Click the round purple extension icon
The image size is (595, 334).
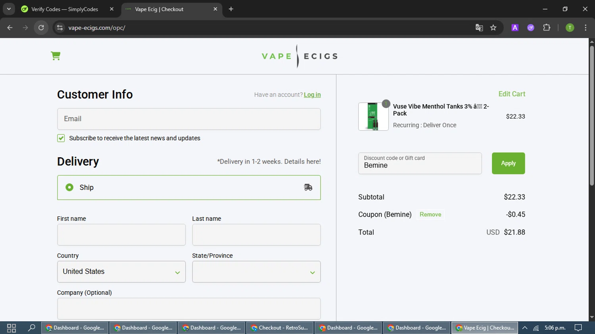(x=531, y=28)
